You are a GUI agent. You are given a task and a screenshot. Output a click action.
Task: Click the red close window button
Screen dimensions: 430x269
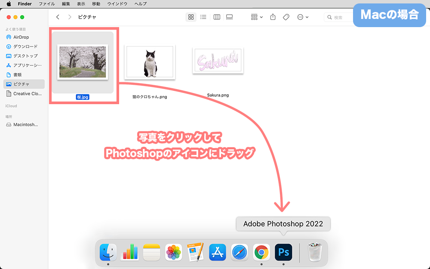(9, 17)
